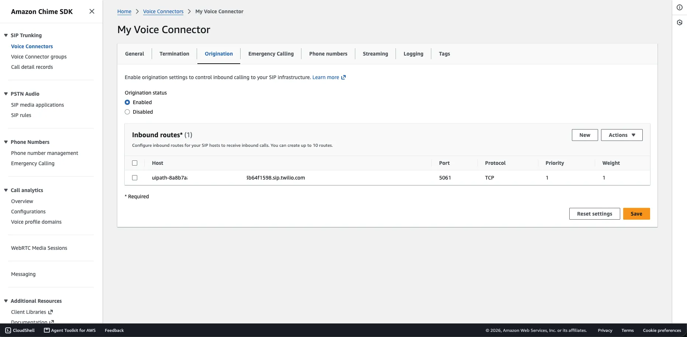The height and width of the screenshot is (337, 687).
Task: Go to SIP media applications
Action: 38,105
